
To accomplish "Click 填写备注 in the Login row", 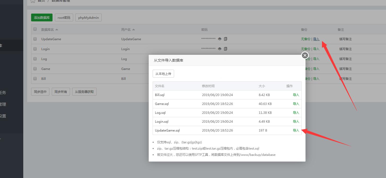I will coord(345,49).
